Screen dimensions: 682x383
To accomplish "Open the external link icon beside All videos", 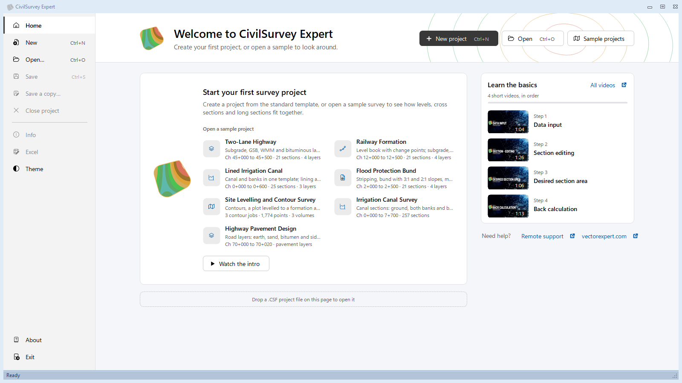I will [624, 85].
